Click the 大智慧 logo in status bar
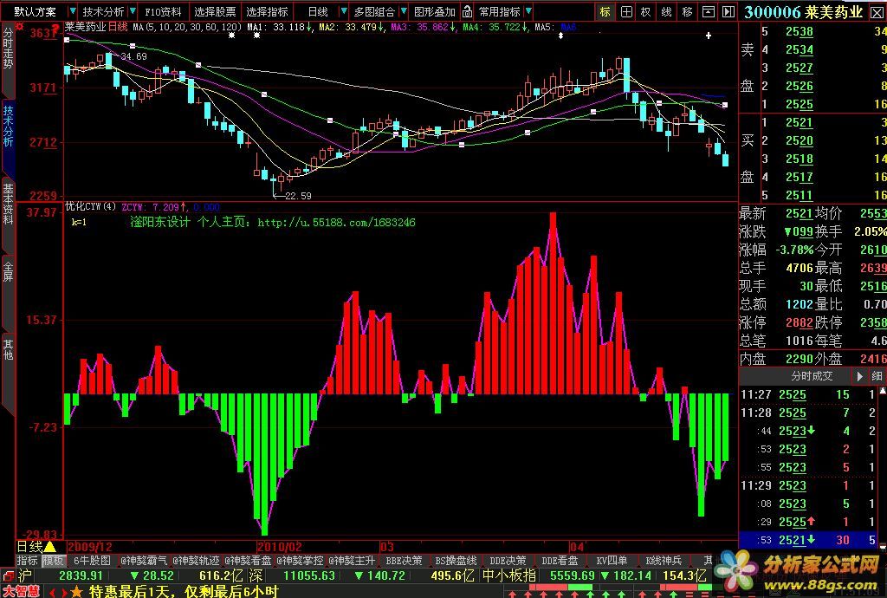Image resolution: width=887 pixels, height=598 pixels. [x=22, y=591]
